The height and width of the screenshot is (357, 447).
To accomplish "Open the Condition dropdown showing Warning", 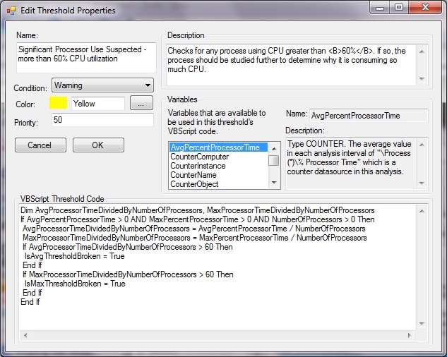I will click(102, 85).
